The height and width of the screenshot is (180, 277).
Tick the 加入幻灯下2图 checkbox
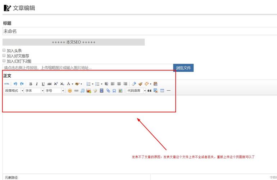(x=4, y=61)
